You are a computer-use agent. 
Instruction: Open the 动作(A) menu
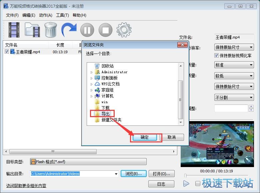46,15
